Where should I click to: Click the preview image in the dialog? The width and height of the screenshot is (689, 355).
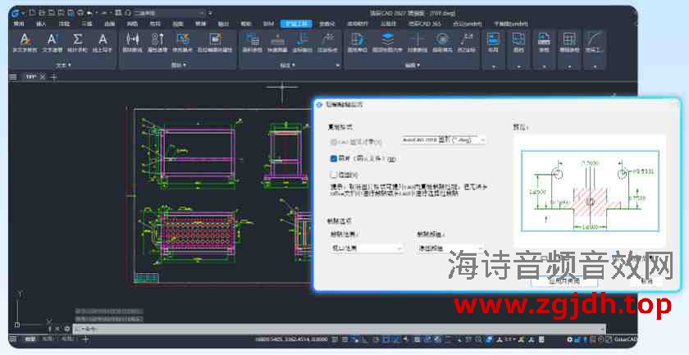[x=590, y=191]
